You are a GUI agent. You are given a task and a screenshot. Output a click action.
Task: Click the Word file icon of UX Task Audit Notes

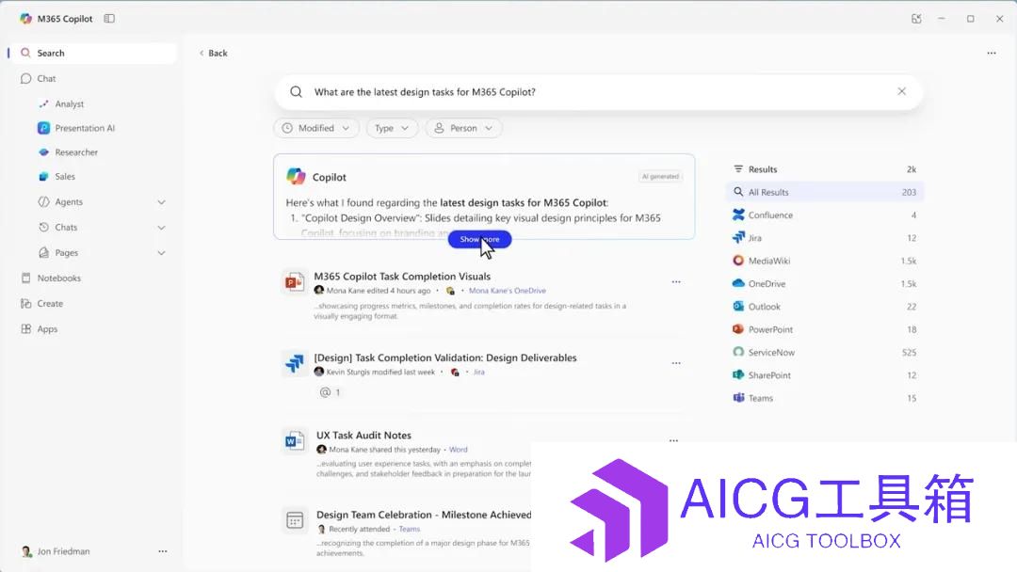pyautogui.click(x=295, y=441)
